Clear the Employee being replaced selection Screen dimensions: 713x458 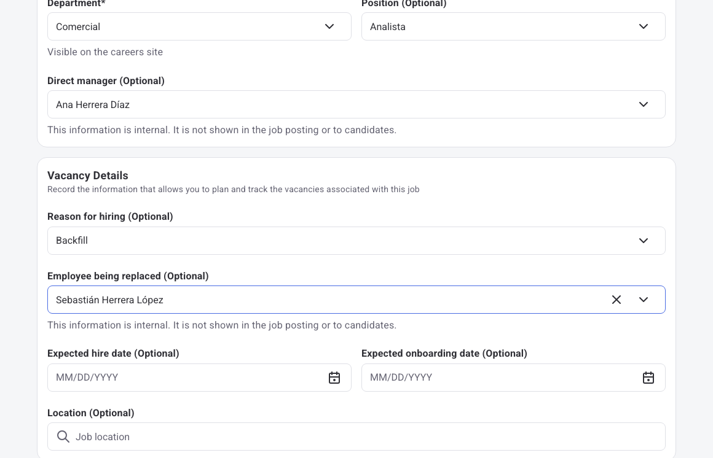pos(616,300)
